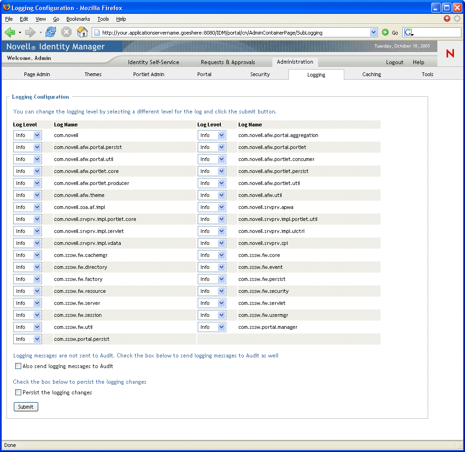This screenshot has height=452, width=465.
Task: Click log name com.sssw.fw.event
Action: pyautogui.click(x=260, y=267)
